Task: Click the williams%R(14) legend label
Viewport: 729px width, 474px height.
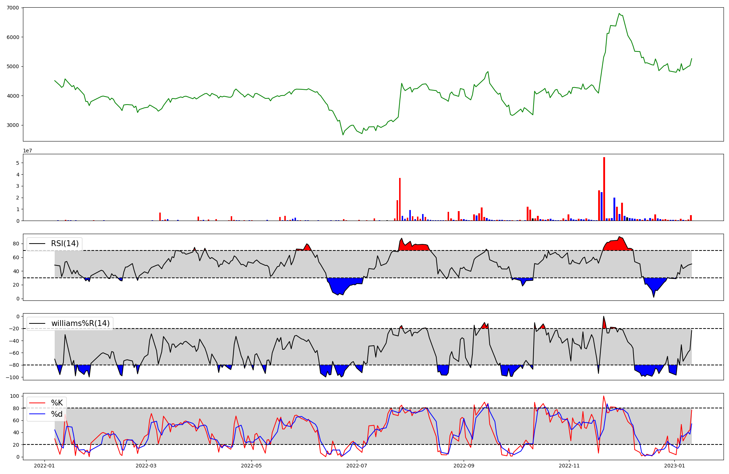Action: pyautogui.click(x=80, y=323)
